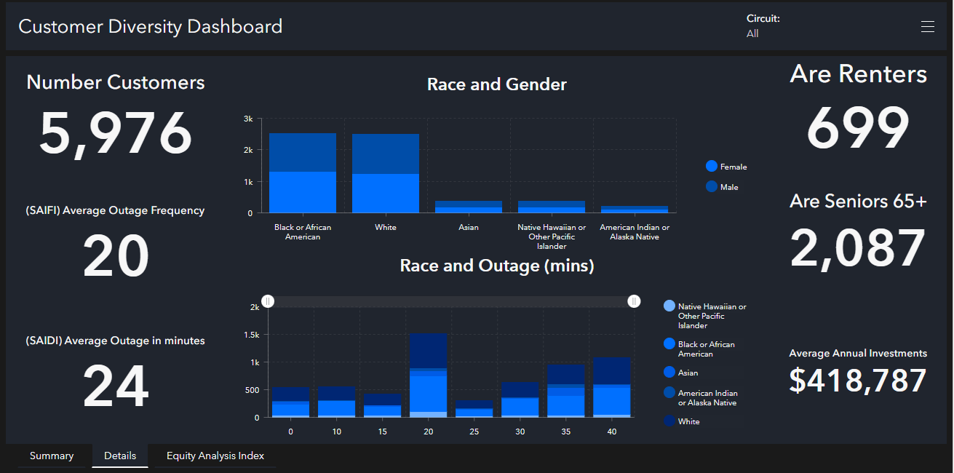Toggle the Asian series via its outage legend label
The width and height of the screenshot is (954, 473).
(x=688, y=372)
